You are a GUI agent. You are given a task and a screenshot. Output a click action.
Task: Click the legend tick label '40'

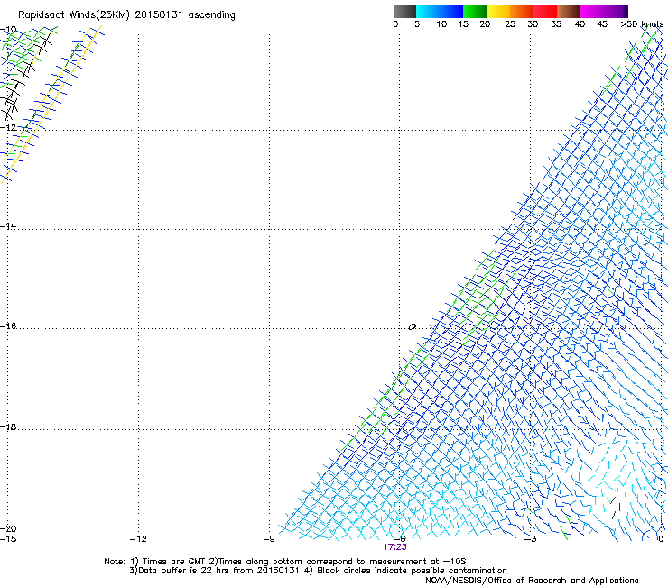(x=580, y=24)
